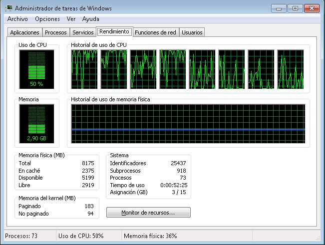Close the Administrador de tareas window
Screen dimensions: 325x245
[312, 8]
